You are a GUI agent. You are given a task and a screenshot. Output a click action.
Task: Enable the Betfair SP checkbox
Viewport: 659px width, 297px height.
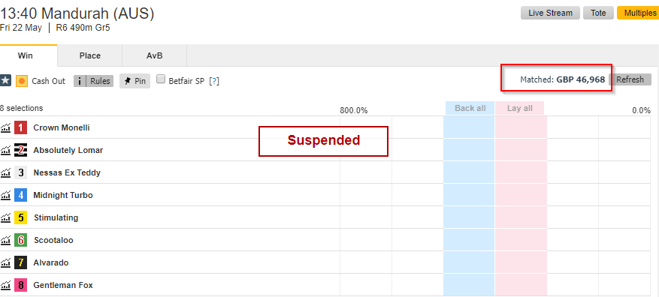[x=161, y=79]
